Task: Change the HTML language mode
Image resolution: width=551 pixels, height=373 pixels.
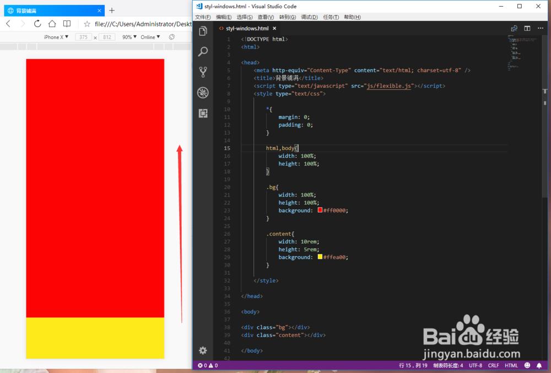Action: 511,365
